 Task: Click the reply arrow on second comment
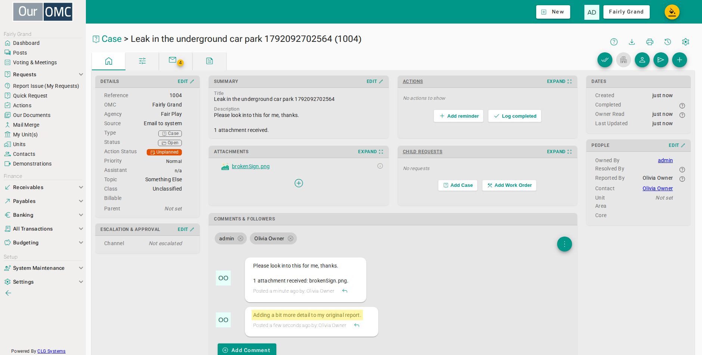357,325
